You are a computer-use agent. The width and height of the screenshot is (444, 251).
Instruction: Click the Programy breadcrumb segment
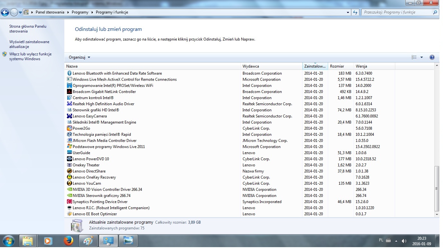(80, 12)
